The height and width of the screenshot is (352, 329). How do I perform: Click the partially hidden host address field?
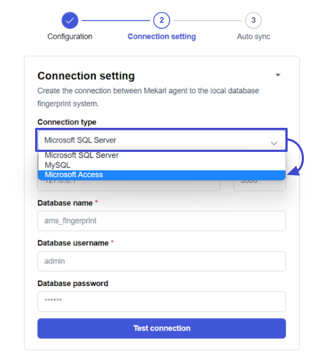pos(129,185)
